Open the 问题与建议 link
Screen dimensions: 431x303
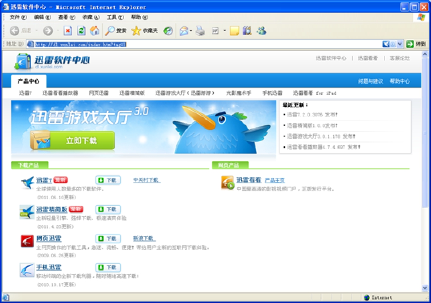click(x=370, y=81)
